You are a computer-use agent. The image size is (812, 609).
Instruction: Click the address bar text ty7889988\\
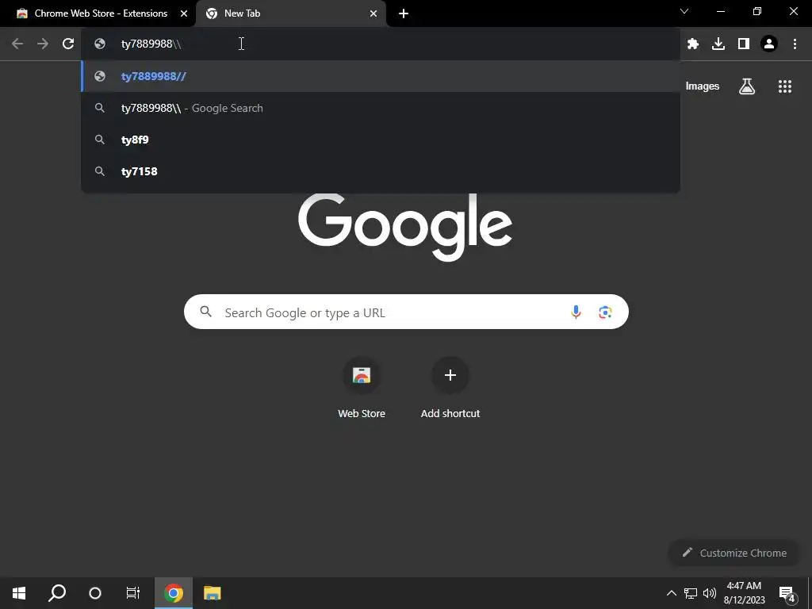(x=151, y=44)
